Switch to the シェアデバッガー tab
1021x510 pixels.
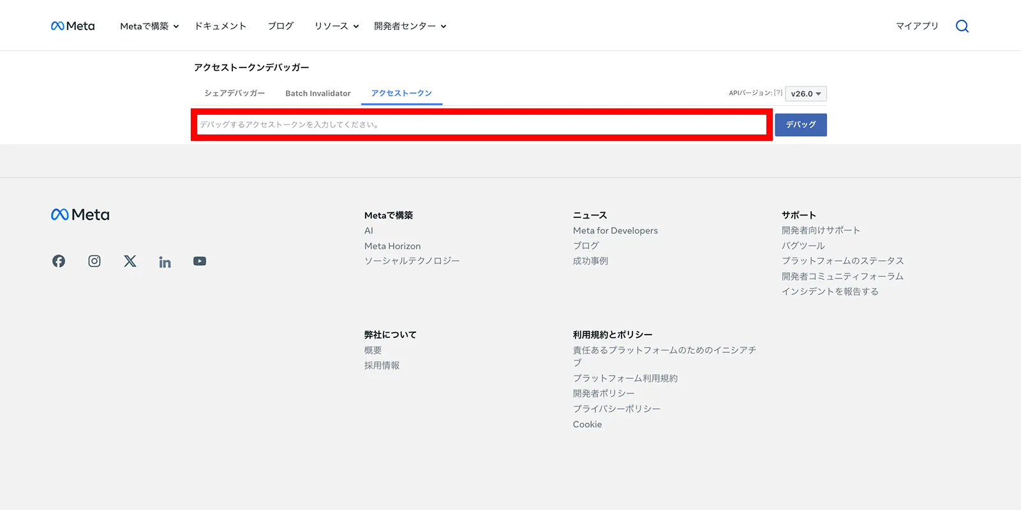235,93
